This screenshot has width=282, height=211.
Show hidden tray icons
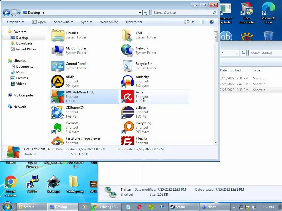[x=234, y=207]
